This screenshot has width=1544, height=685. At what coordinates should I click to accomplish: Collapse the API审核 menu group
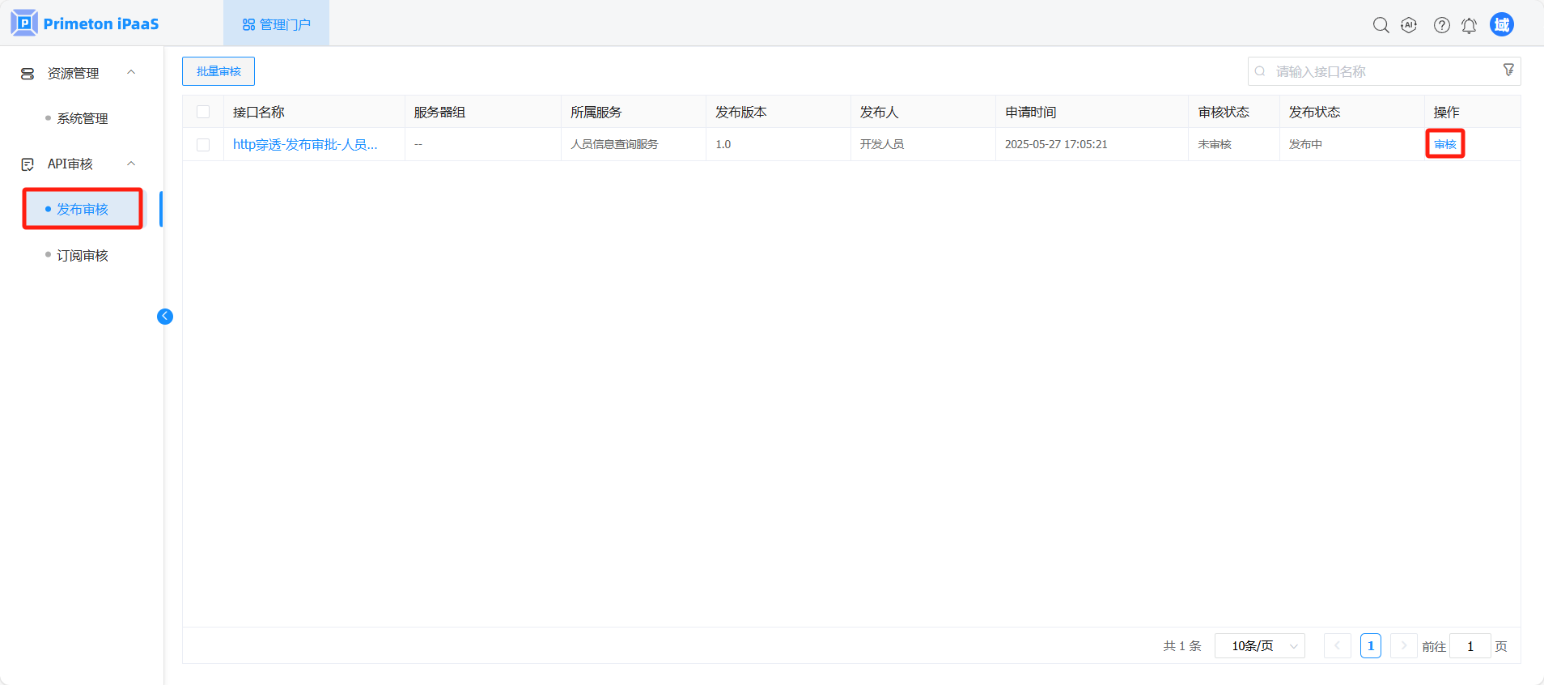131,164
